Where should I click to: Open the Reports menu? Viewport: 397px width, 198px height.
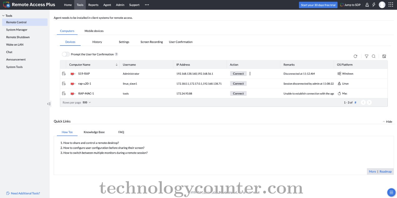click(x=93, y=5)
